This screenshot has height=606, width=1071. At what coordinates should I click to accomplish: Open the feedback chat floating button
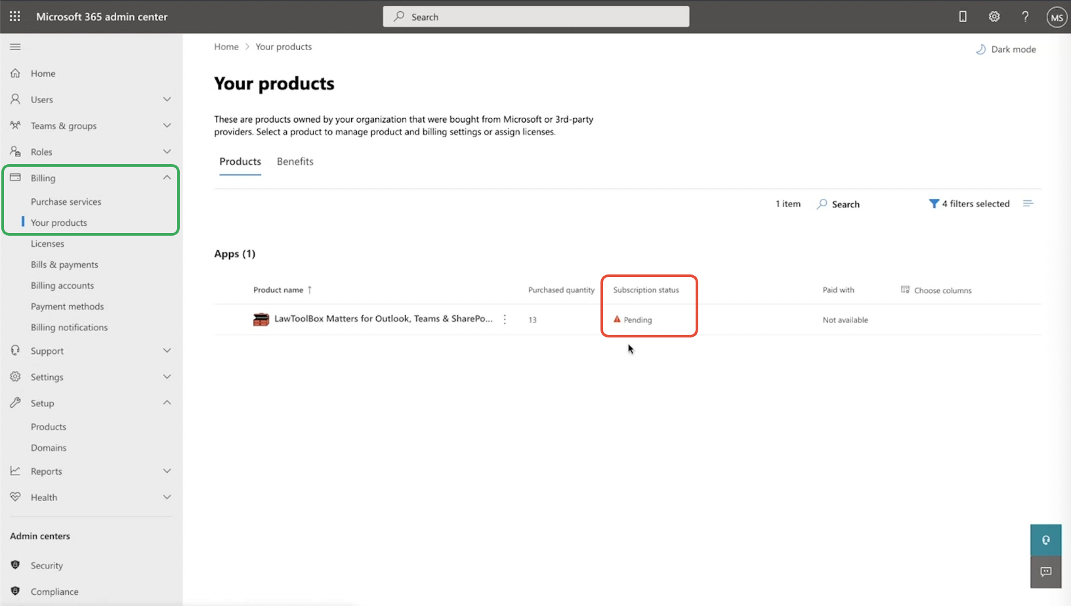tap(1046, 572)
